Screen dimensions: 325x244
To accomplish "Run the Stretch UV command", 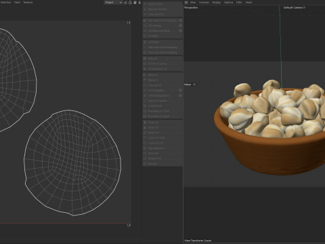I will (x=162, y=106).
